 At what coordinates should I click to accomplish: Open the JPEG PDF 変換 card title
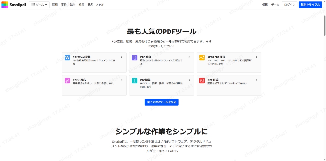pyautogui.click(x=216, y=57)
